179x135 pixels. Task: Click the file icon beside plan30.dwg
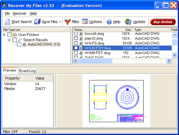pyautogui.click(x=81, y=38)
